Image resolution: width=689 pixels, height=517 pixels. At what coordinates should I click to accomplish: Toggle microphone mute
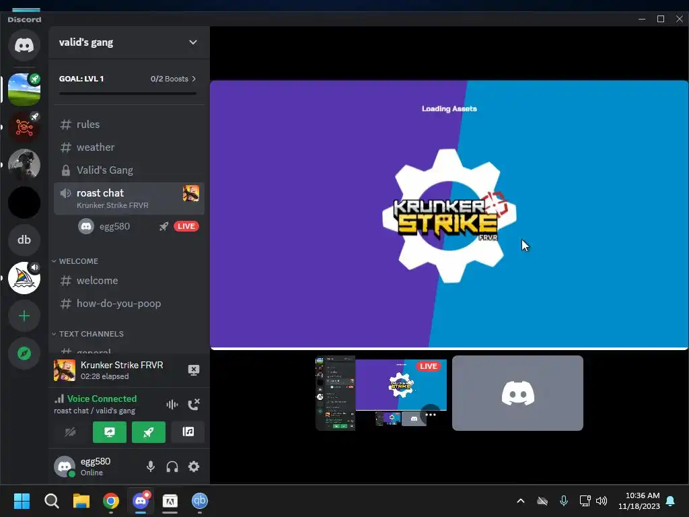pyautogui.click(x=151, y=467)
